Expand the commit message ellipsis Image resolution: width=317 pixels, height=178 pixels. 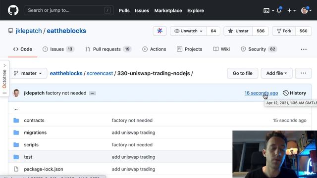click(93, 93)
